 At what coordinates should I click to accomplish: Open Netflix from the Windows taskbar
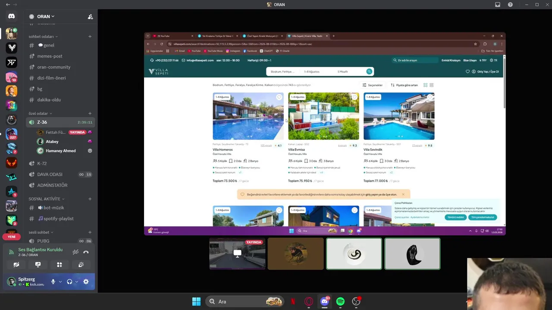pyautogui.click(x=293, y=301)
